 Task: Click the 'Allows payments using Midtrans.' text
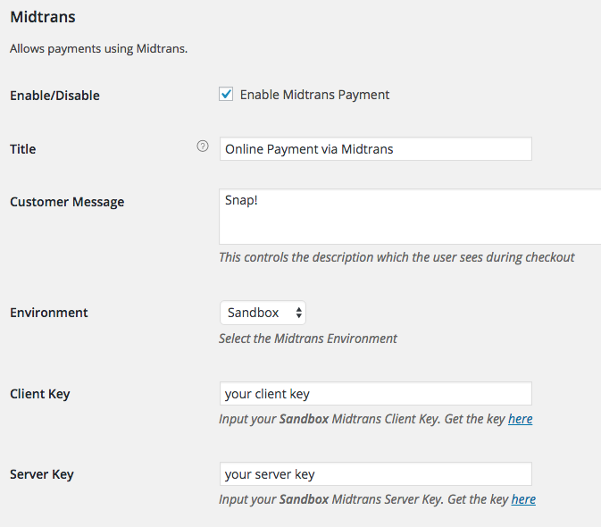click(98, 48)
